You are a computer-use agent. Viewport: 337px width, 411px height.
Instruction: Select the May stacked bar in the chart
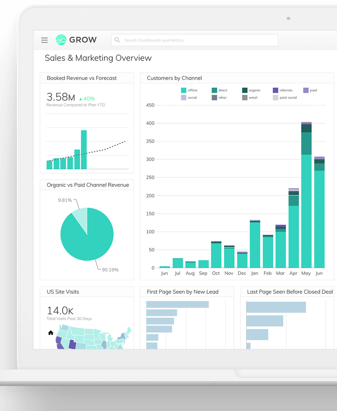306,193
